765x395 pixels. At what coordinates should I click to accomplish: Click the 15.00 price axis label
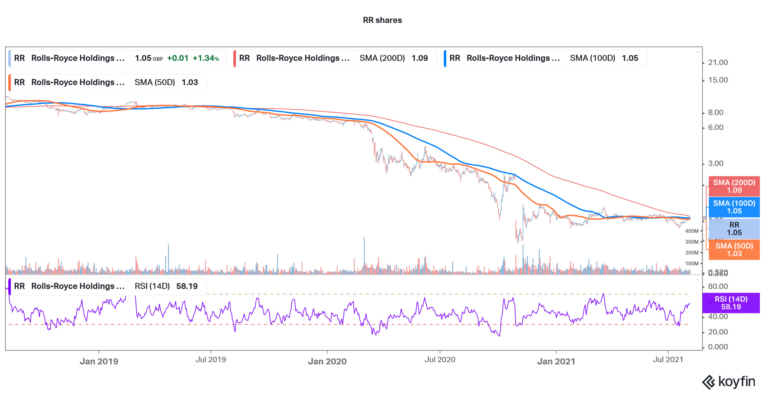pyautogui.click(x=718, y=80)
